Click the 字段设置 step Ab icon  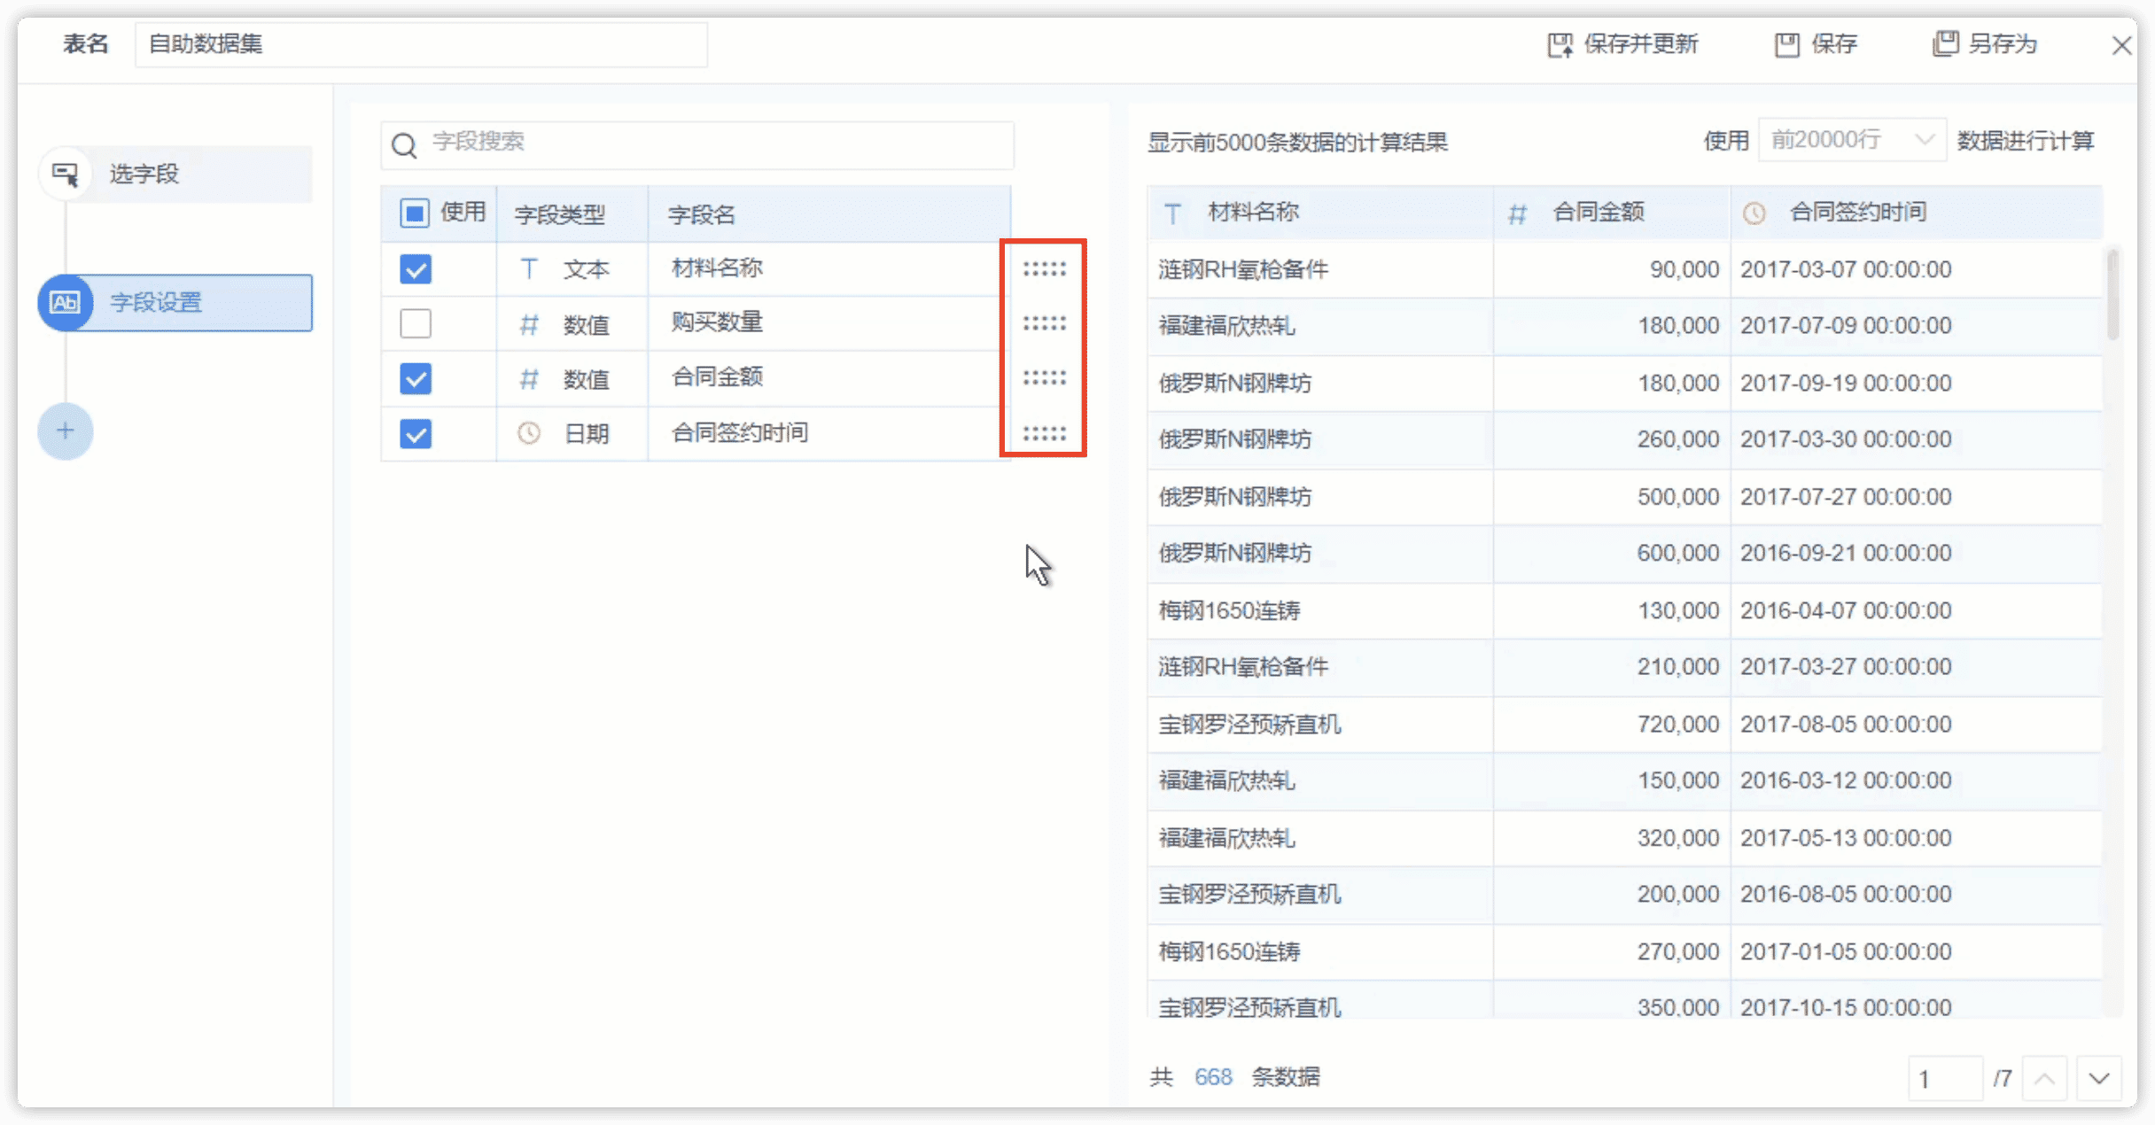click(x=65, y=302)
